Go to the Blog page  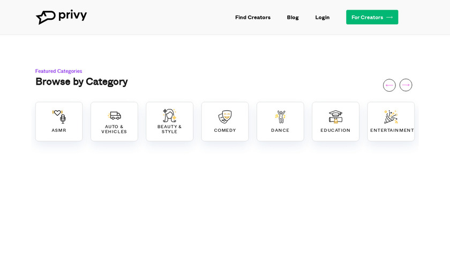point(292,17)
